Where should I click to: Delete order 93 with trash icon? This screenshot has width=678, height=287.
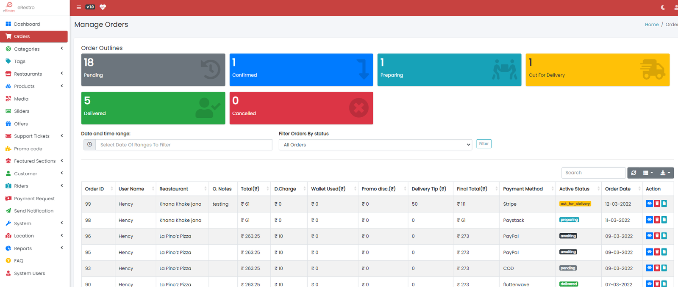click(x=657, y=268)
